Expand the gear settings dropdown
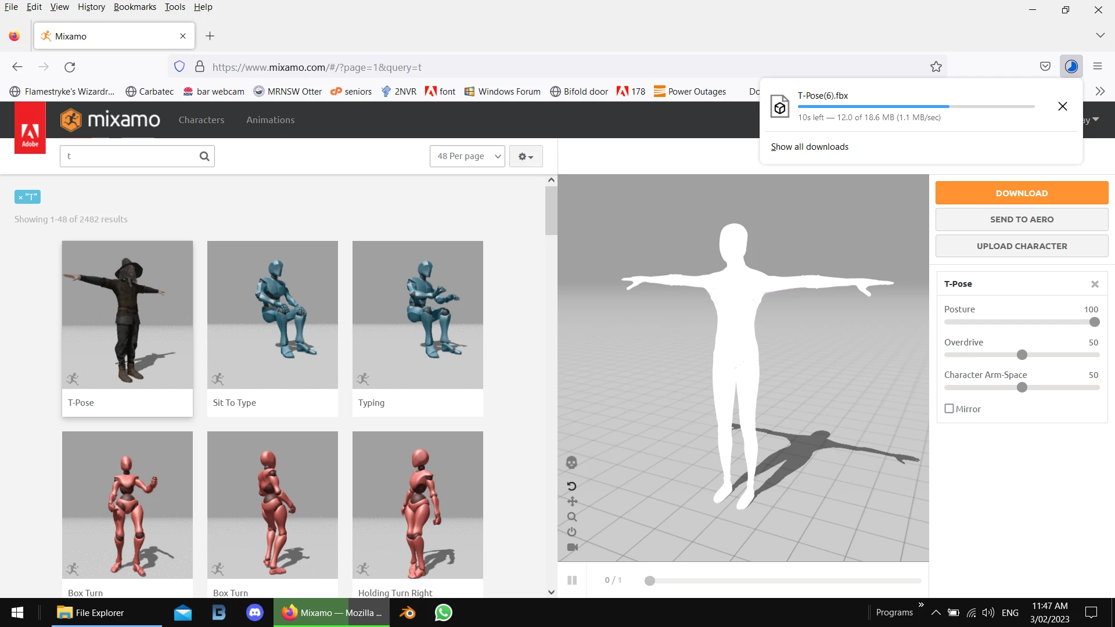The height and width of the screenshot is (627, 1115). (526, 156)
